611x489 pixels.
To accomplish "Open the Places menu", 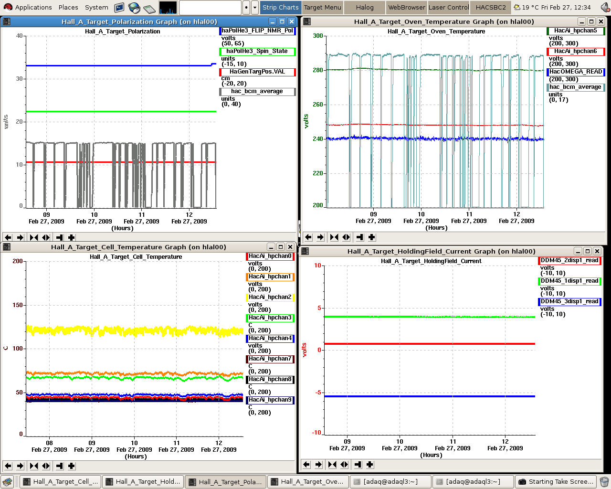I will 68,7.
